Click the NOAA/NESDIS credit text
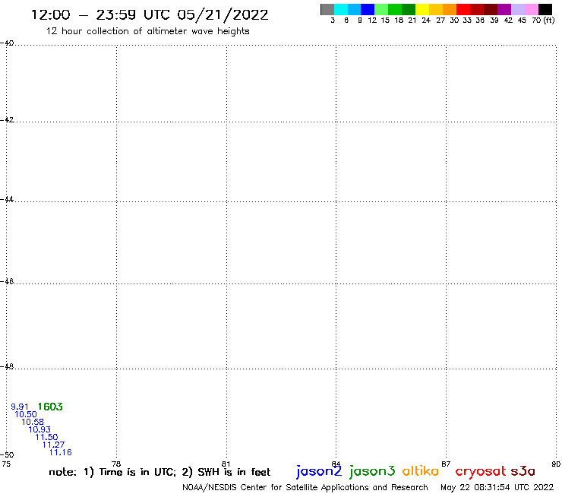 point(305,488)
